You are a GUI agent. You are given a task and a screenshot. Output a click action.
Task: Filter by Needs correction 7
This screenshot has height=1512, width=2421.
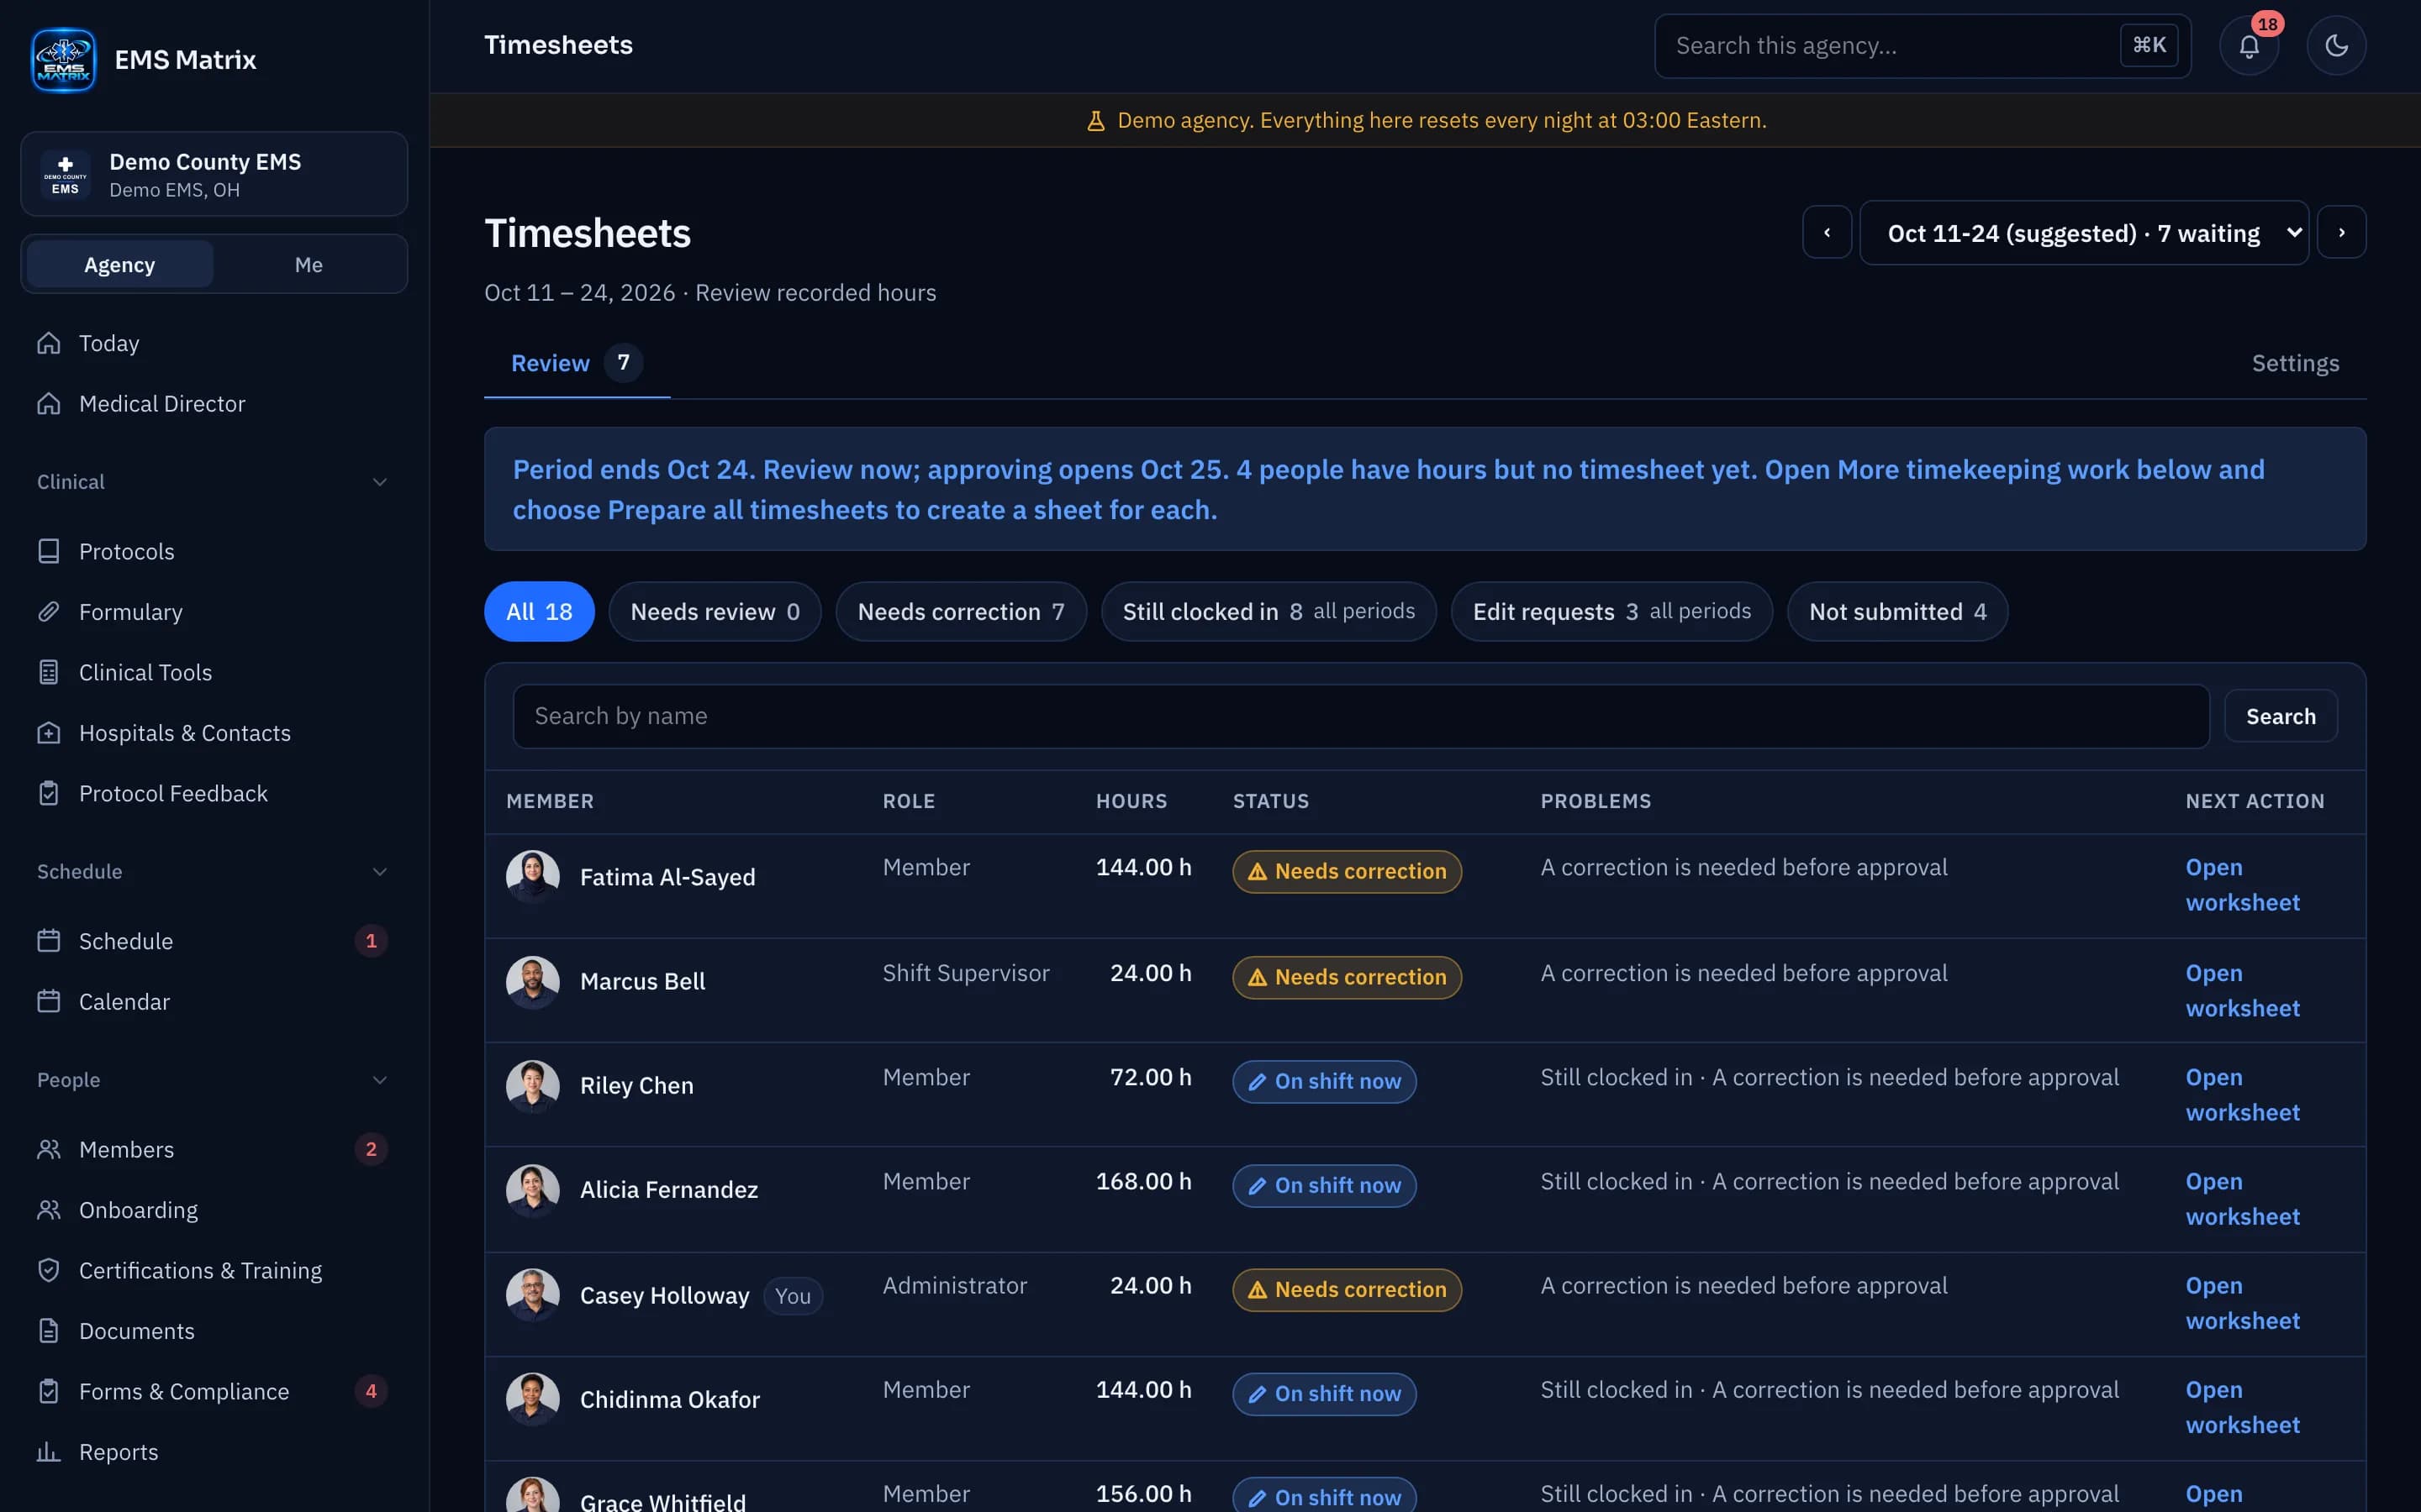point(960,611)
